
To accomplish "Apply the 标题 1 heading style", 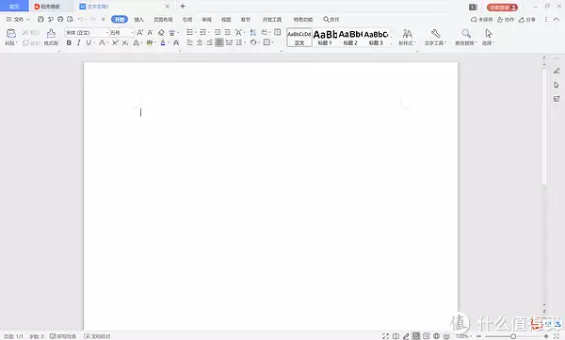I will 325,37.
